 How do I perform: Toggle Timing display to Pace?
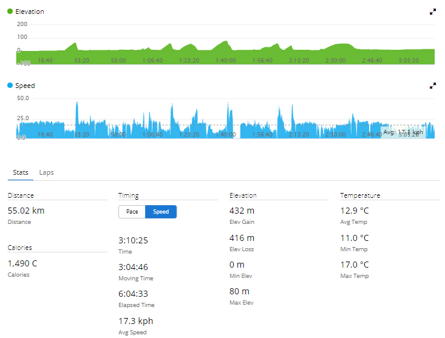(132, 212)
